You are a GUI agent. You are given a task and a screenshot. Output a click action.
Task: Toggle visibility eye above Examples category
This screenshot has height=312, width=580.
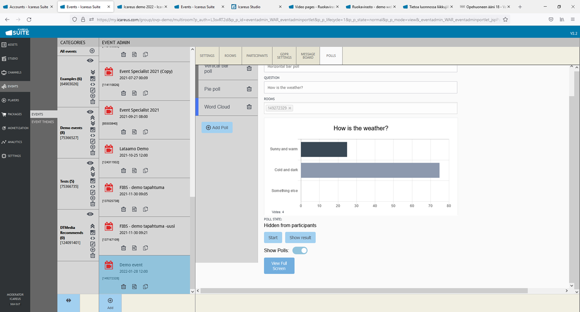90,60
